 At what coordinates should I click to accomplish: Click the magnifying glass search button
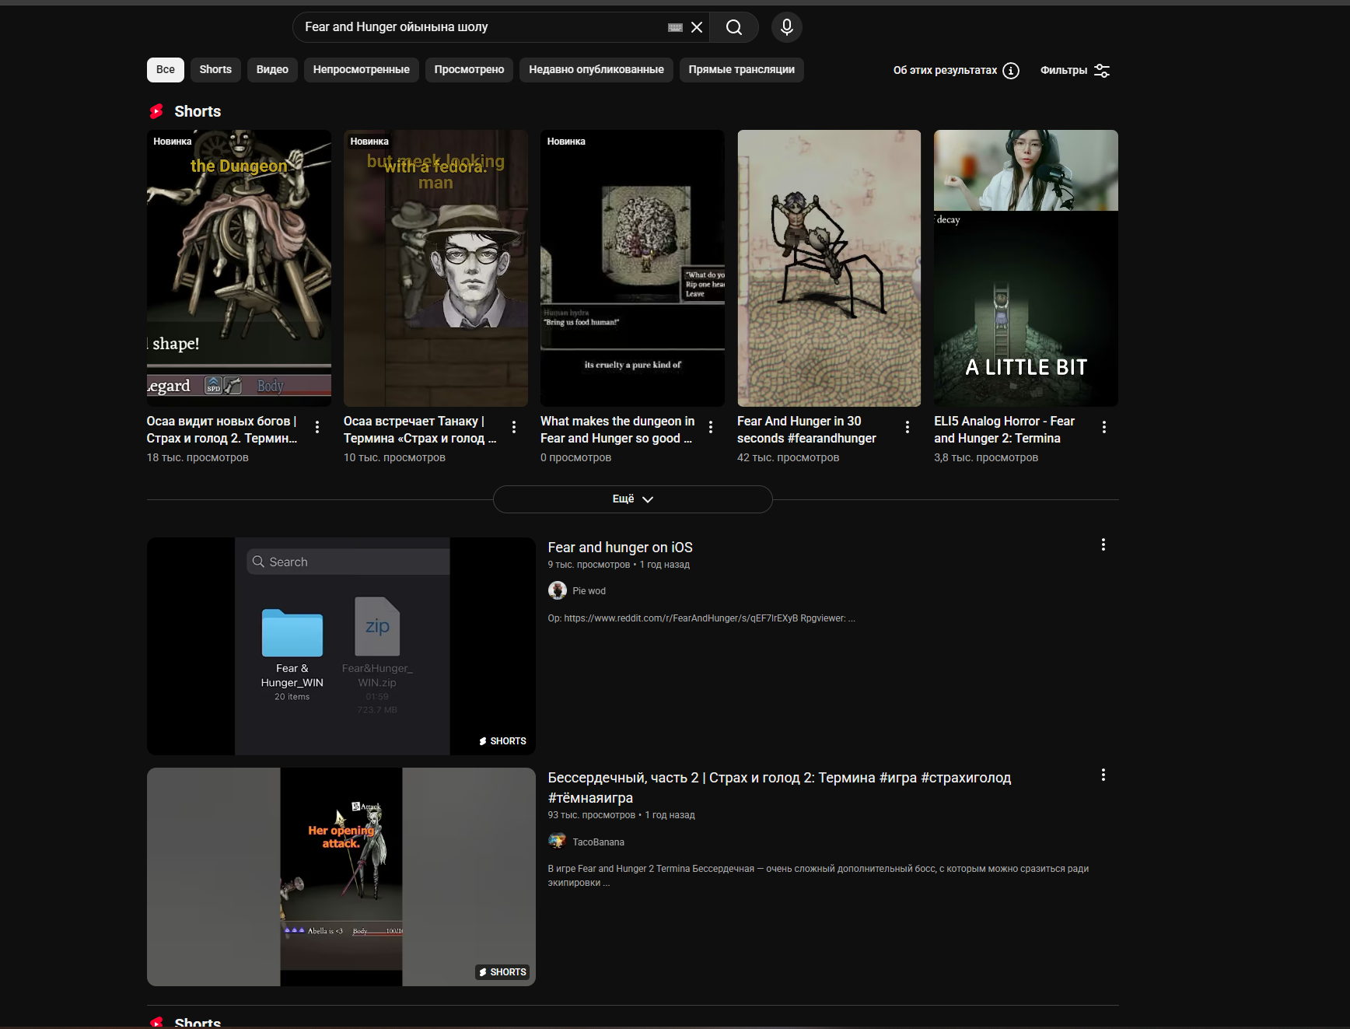click(733, 27)
